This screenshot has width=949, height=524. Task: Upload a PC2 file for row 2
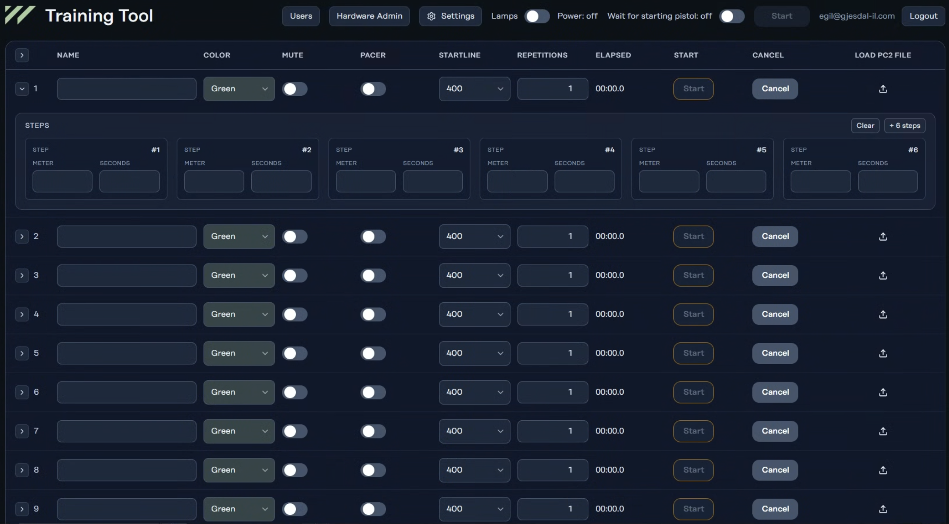coord(883,236)
